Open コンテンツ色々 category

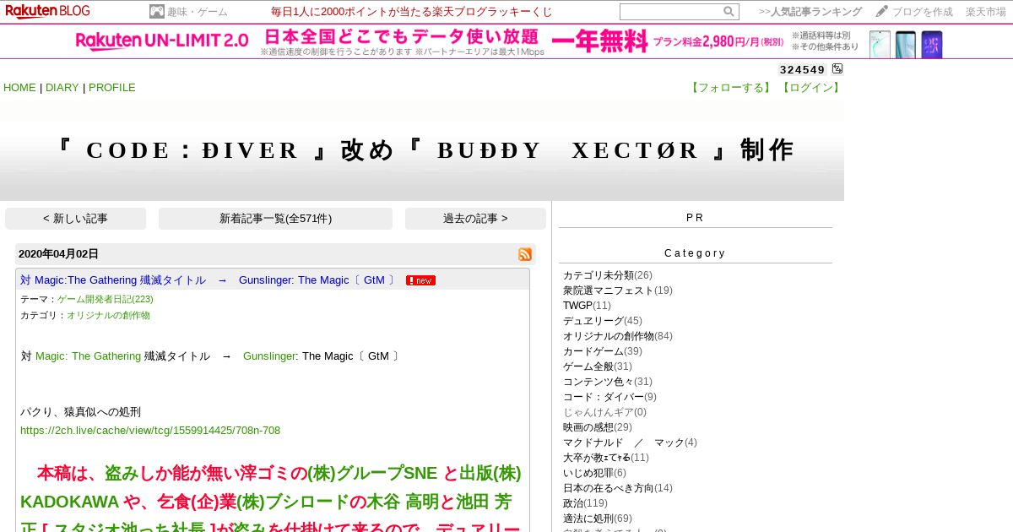[x=599, y=382]
